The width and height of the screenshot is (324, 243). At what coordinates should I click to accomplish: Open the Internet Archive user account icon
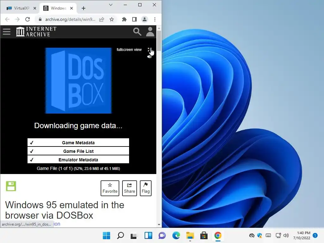click(150, 32)
